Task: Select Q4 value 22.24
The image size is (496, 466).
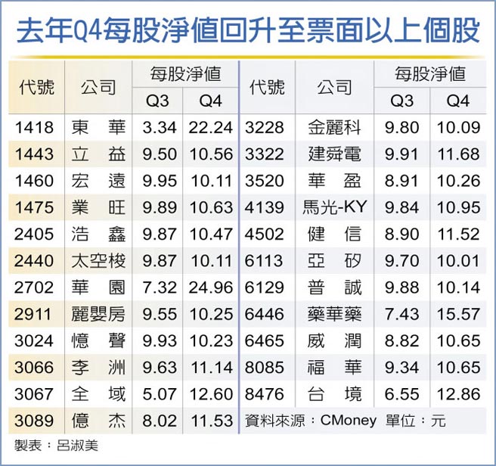Action: pos(211,128)
